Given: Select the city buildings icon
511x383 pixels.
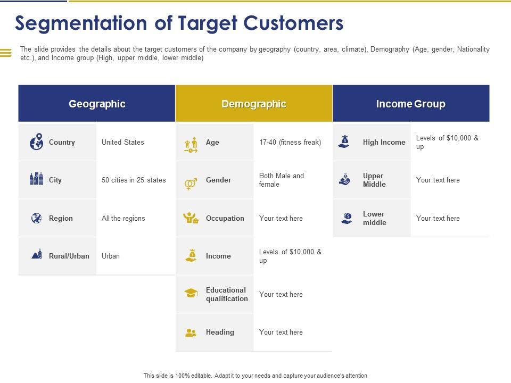Looking at the screenshot, I should [x=36, y=179].
